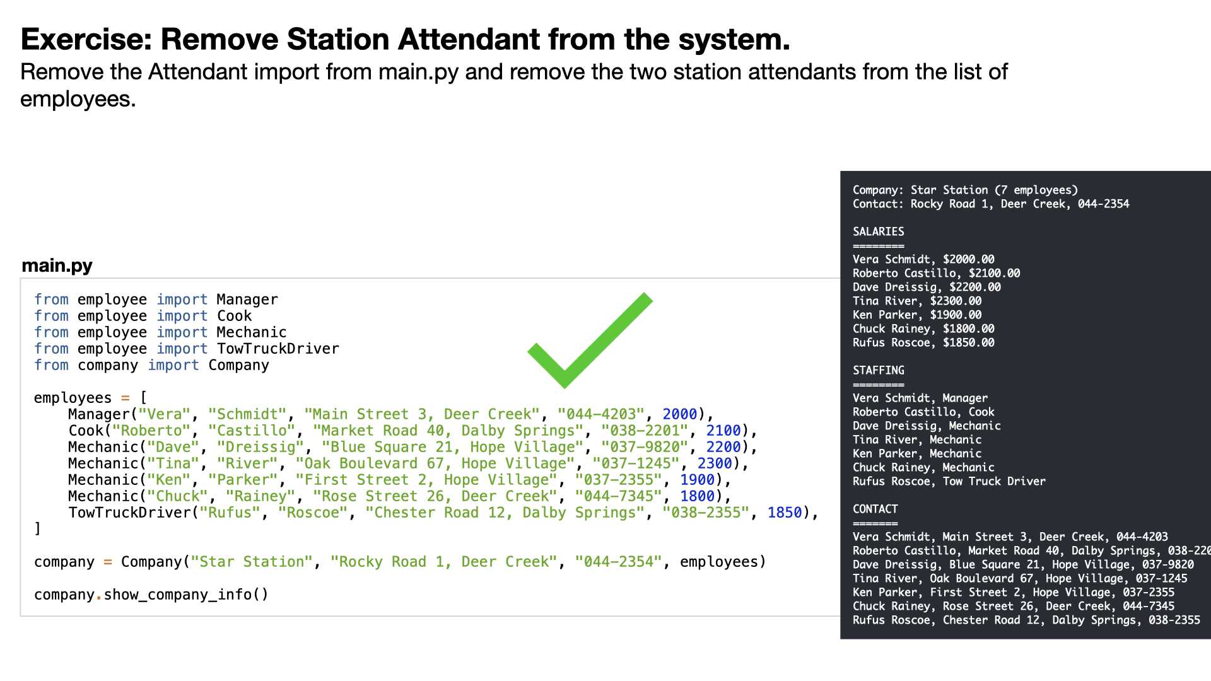Click the "from employee import Cook" line
The height and width of the screenshot is (681, 1211).
(x=143, y=316)
